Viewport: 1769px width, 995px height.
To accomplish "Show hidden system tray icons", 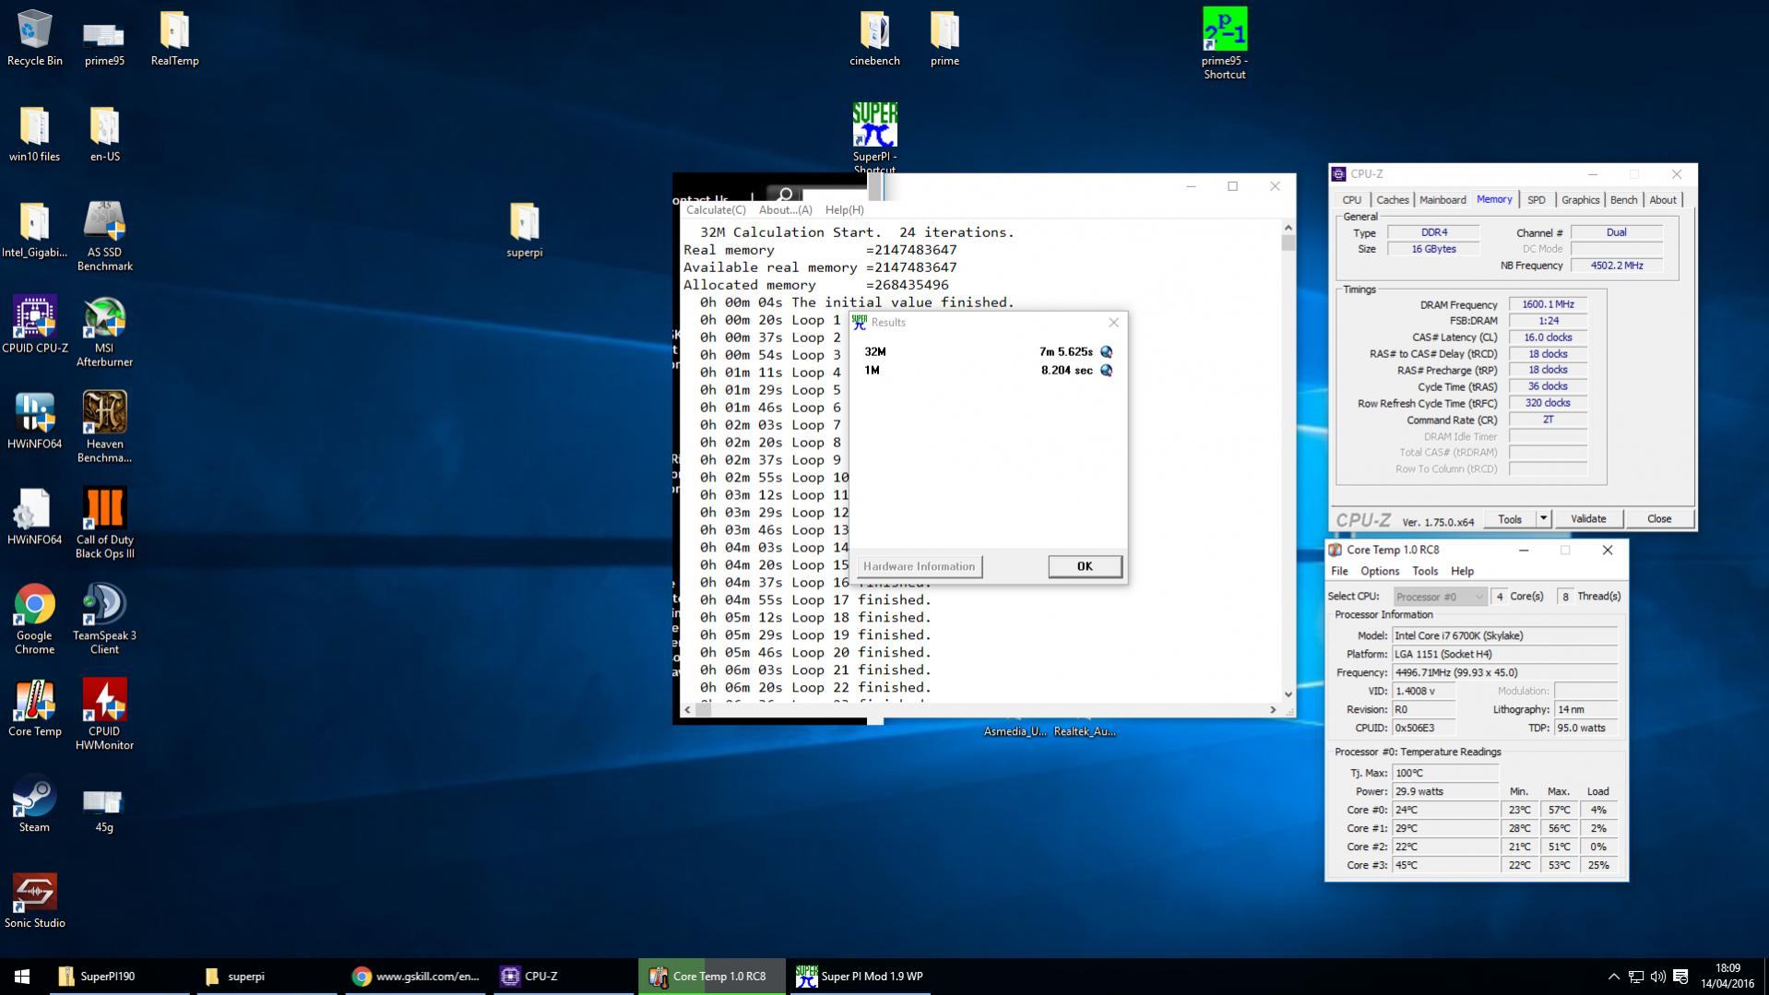I will coord(1613,977).
